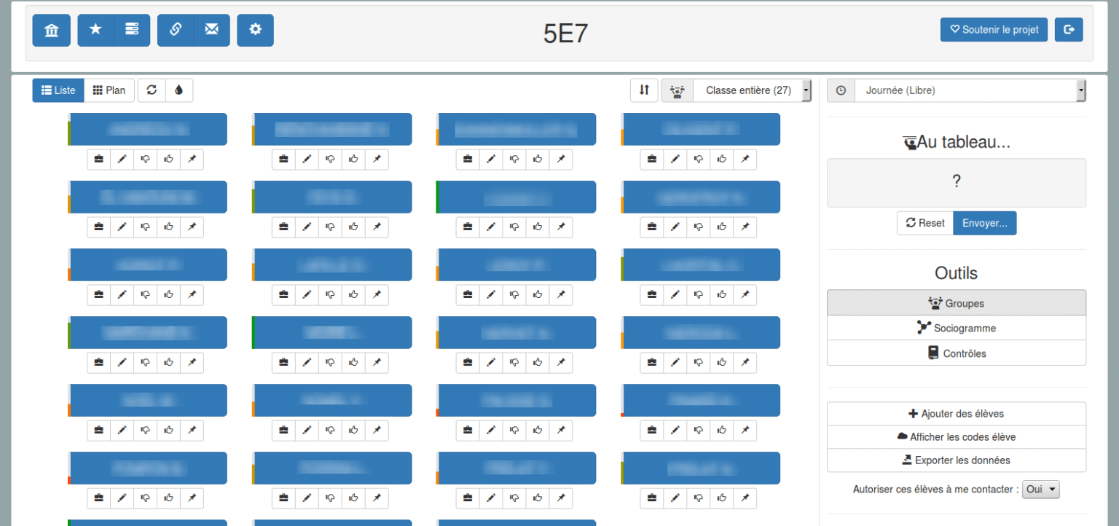Pin the first student using the pin icon
The width and height of the screenshot is (1119, 526).
tap(192, 159)
